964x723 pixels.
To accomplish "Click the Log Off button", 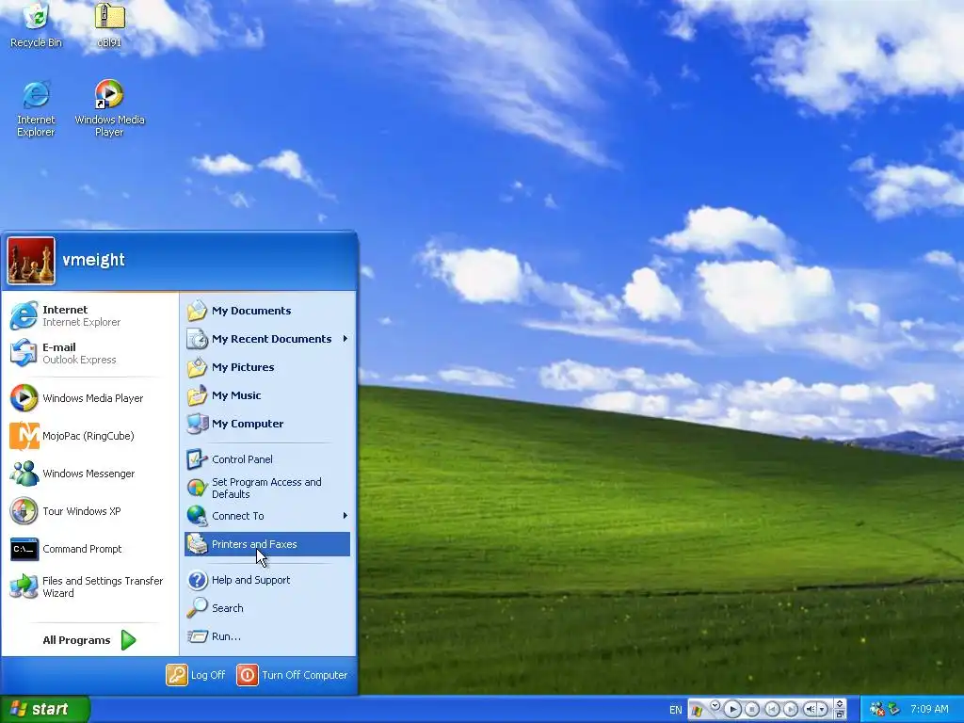I will tap(196, 675).
